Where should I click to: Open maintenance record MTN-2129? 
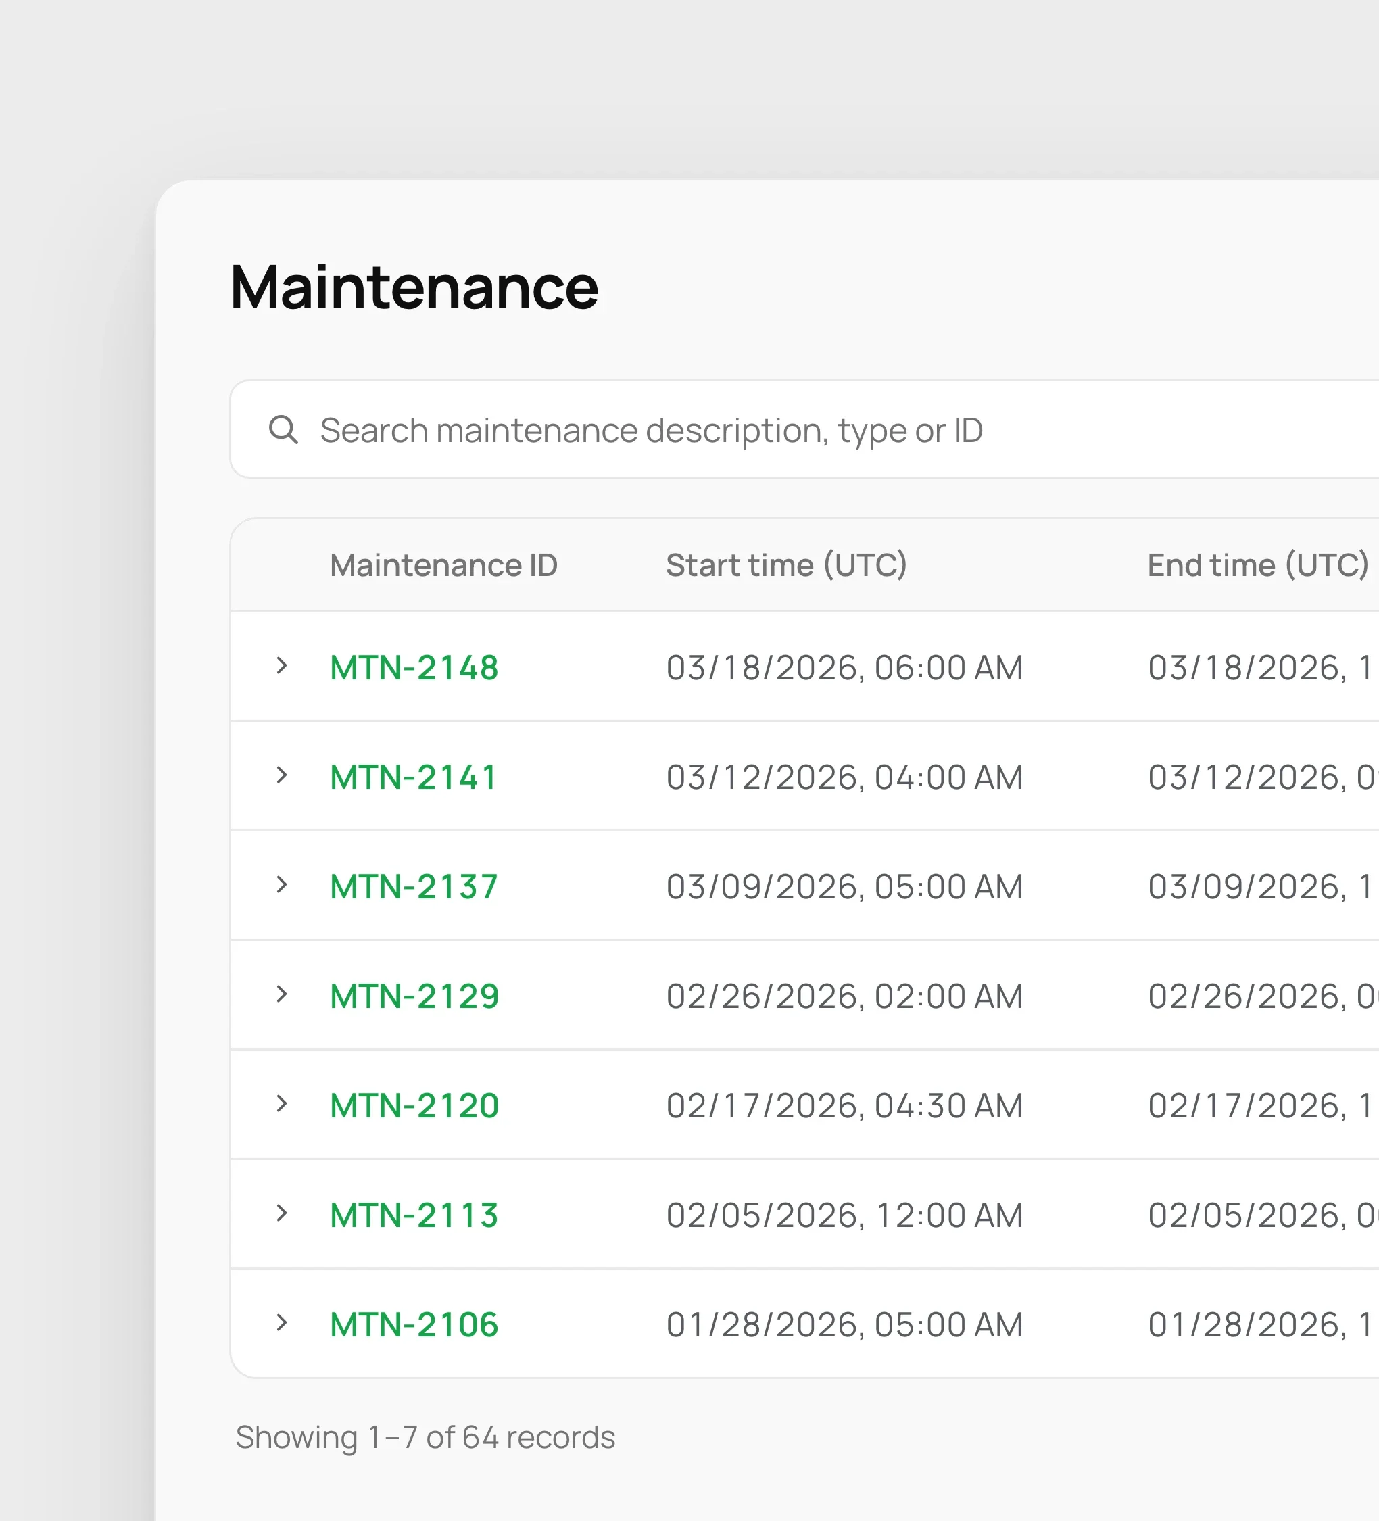(x=415, y=996)
